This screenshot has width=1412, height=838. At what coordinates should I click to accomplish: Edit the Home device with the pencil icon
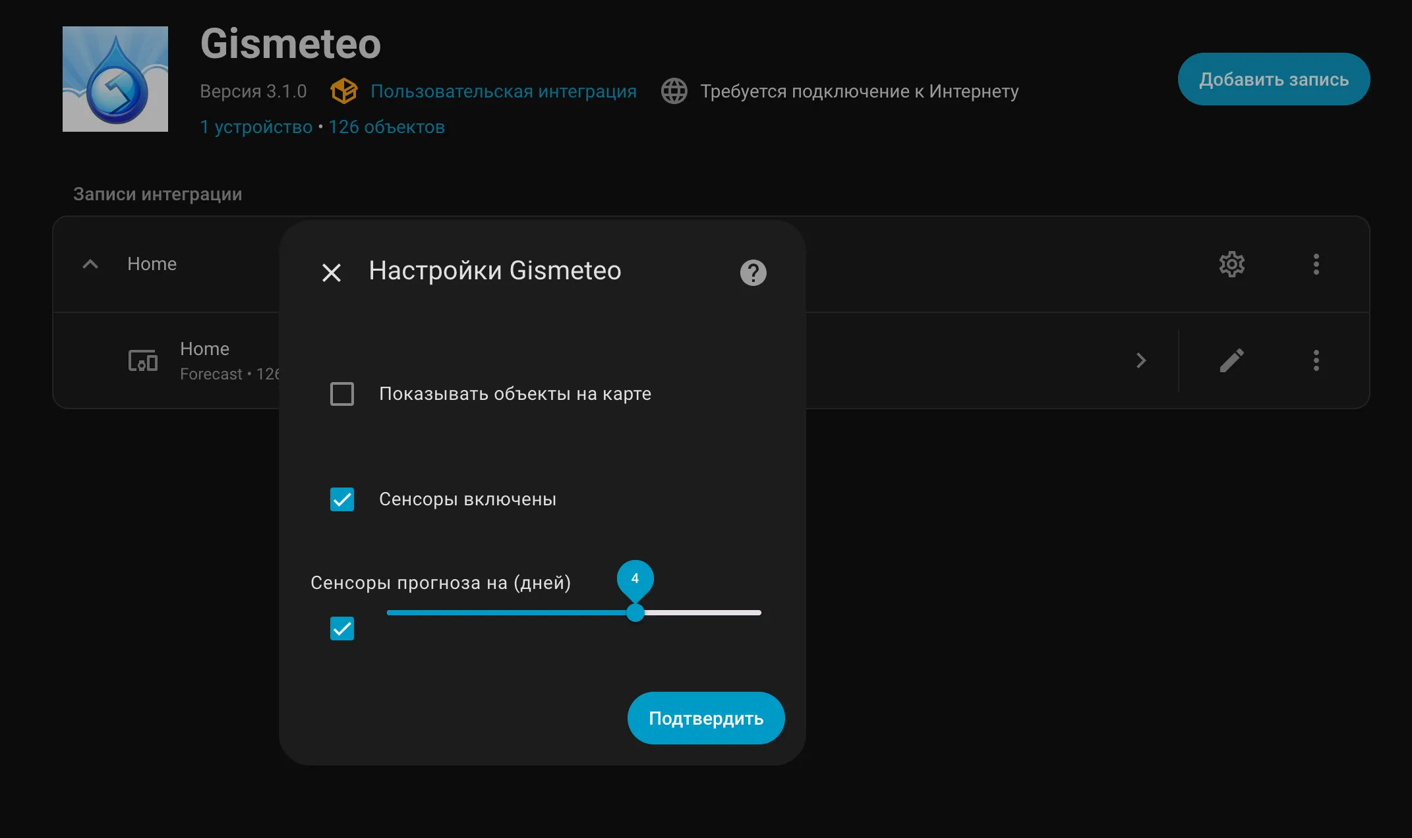click(x=1231, y=360)
